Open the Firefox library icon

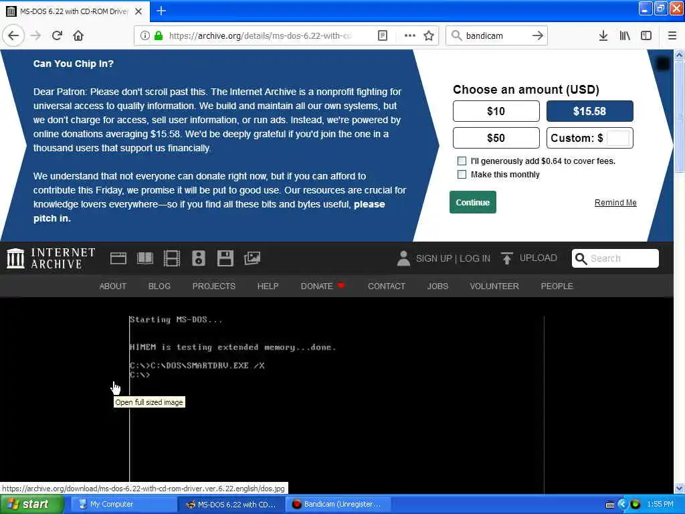625,35
